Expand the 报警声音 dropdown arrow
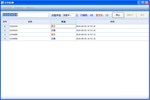This screenshot has height=100, width=150. tap(77, 15)
